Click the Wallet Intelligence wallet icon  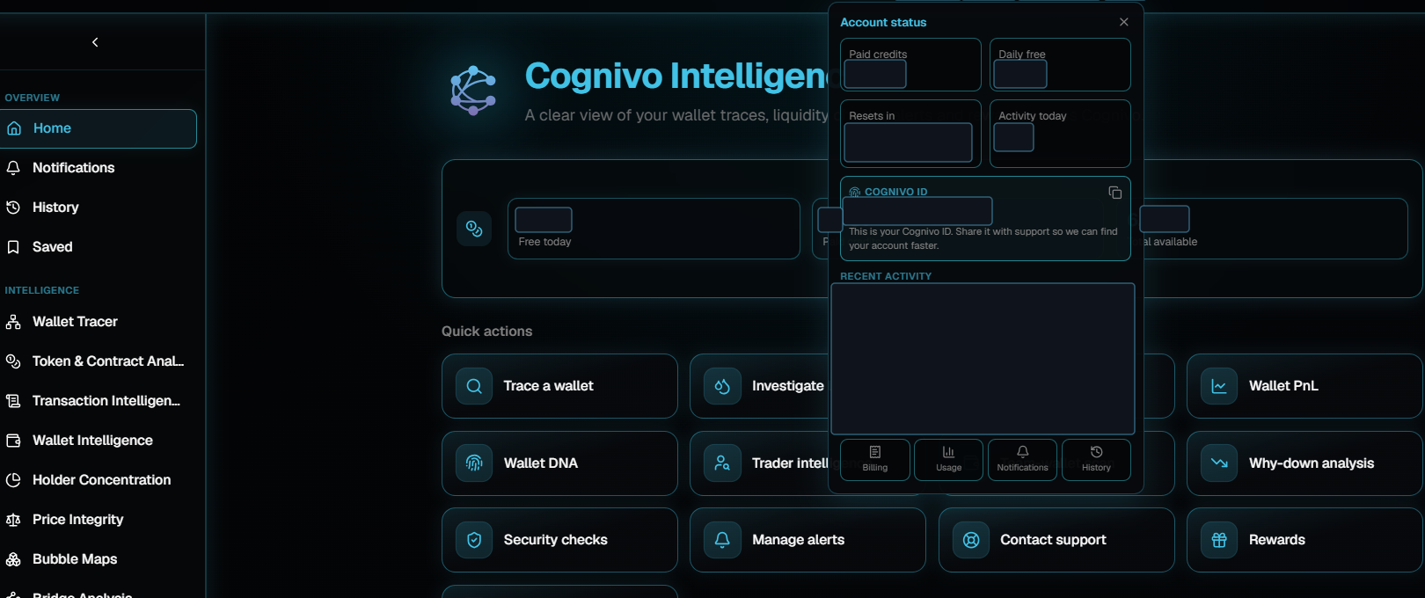coord(13,441)
